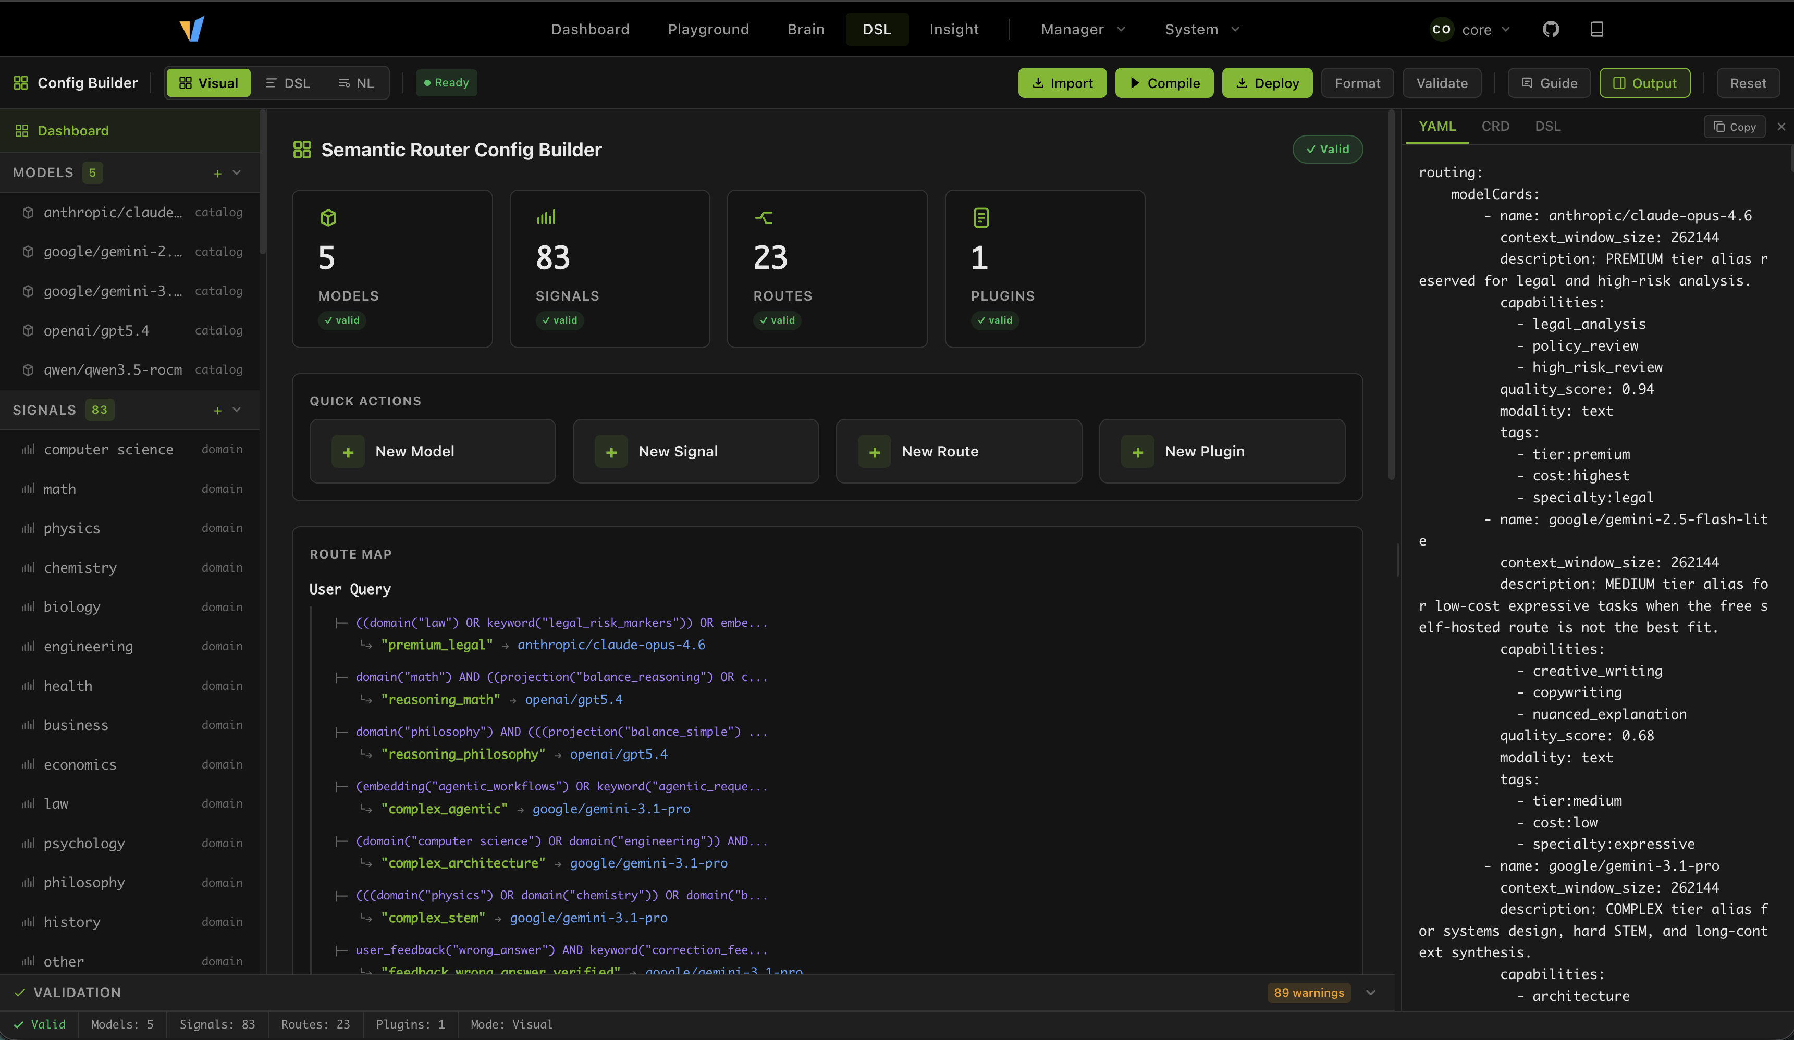Image resolution: width=1794 pixels, height=1040 pixels.
Task: Click the vLLM logo in top bar
Action: (192, 29)
